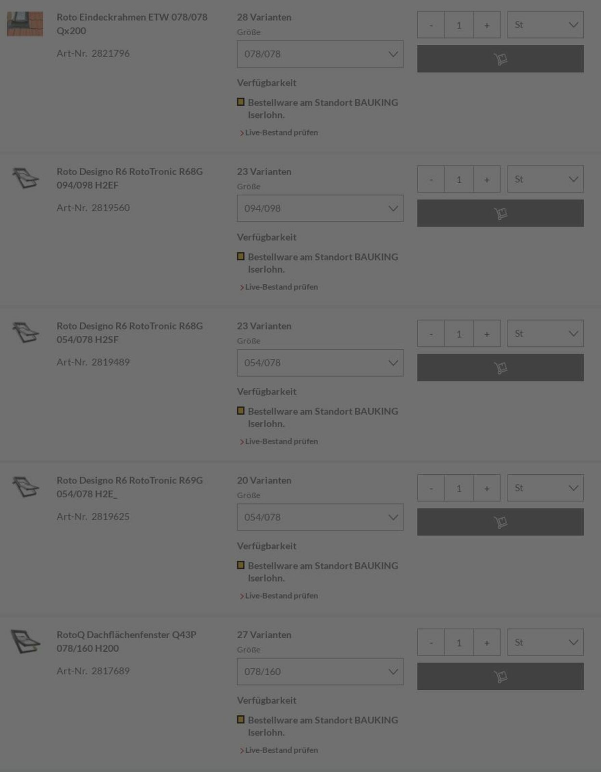Expand the 078/160 size dropdown
The height and width of the screenshot is (772, 601).
(320, 671)
